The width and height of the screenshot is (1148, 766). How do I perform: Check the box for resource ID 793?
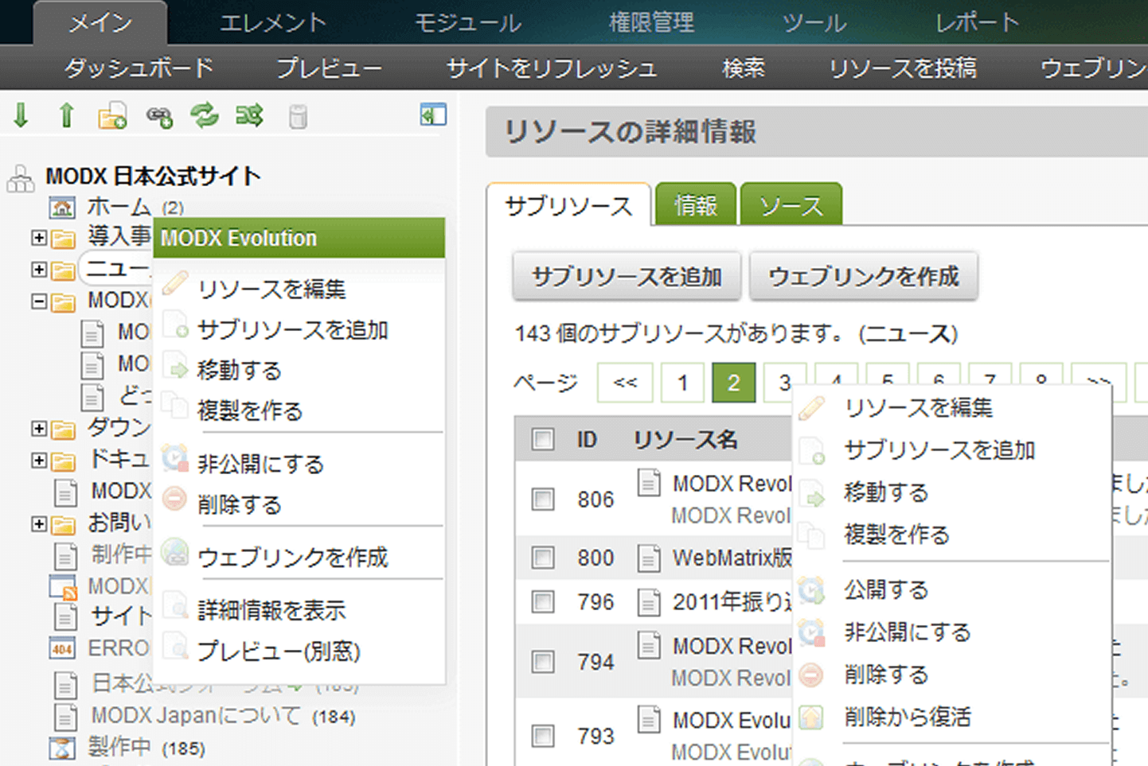[543, 736]
